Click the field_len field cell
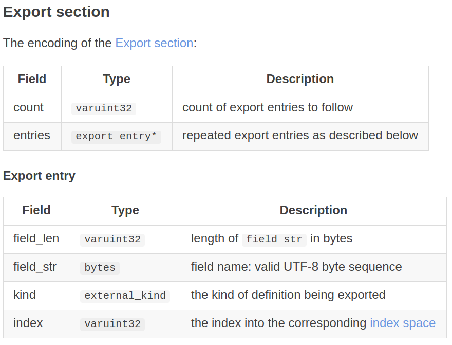The image size is (452, 345). [36, 238]
